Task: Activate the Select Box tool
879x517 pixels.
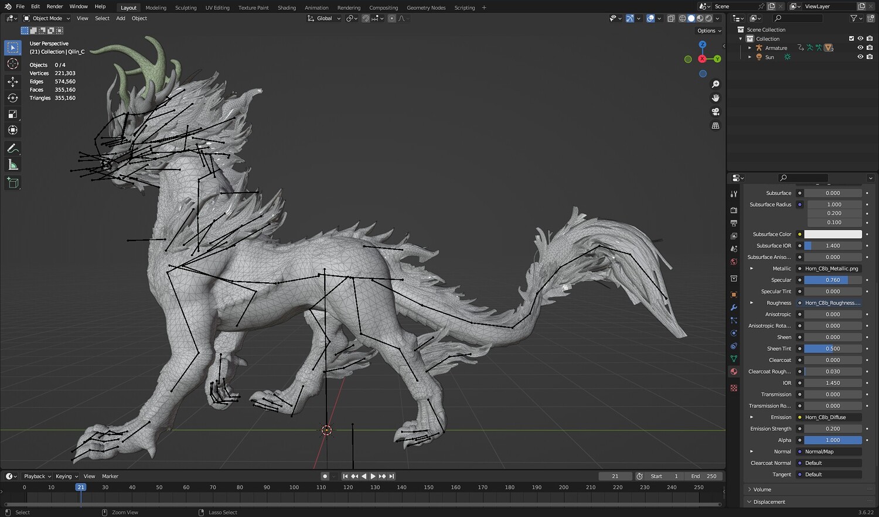Action: 13,47
